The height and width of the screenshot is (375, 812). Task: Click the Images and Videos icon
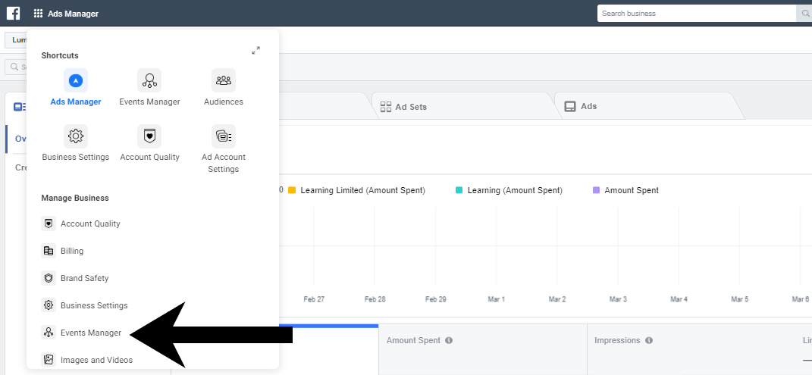[49, 360]
